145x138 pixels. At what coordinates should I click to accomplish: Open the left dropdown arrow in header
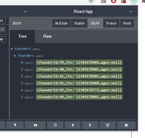click(25, 12)
